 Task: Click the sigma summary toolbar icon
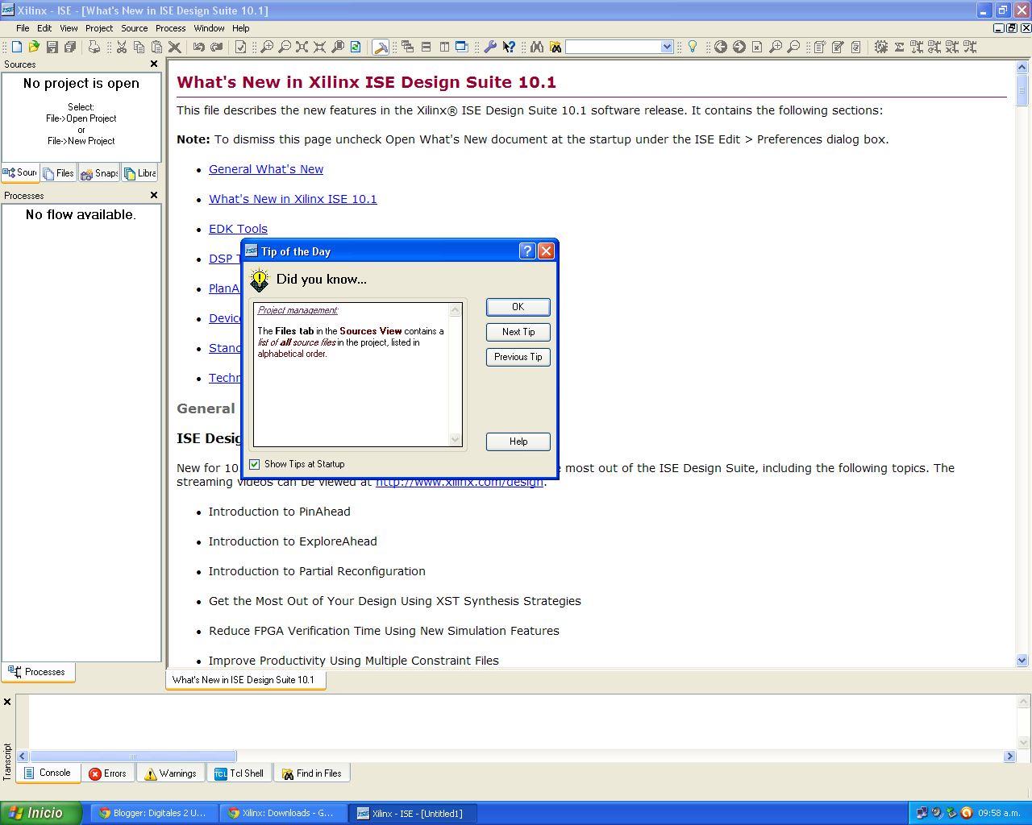click(899, 47)
